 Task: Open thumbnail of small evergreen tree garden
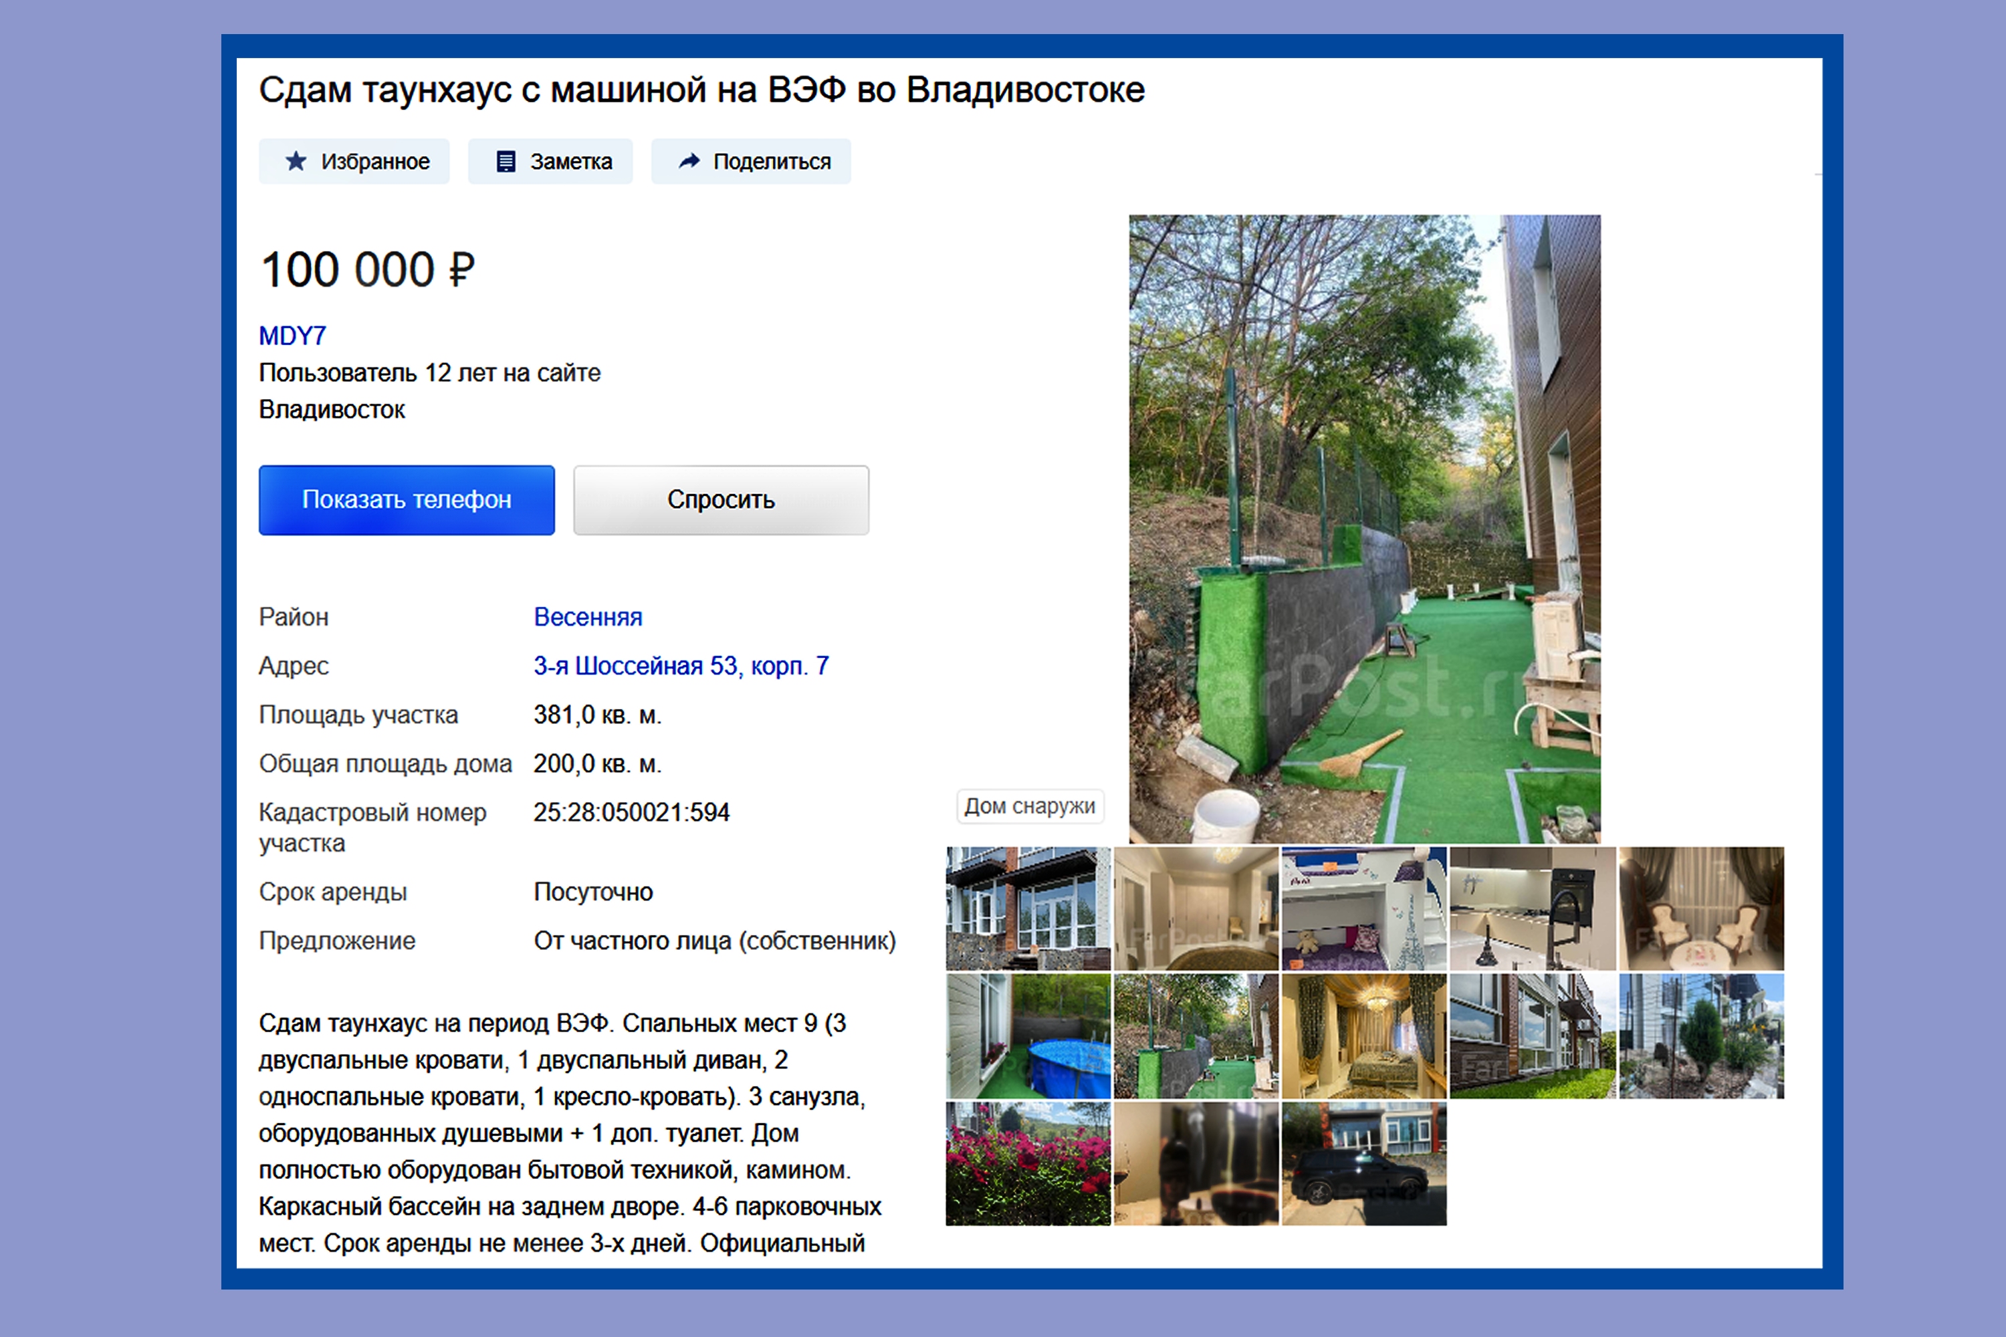click(x=1702, y=1036)
